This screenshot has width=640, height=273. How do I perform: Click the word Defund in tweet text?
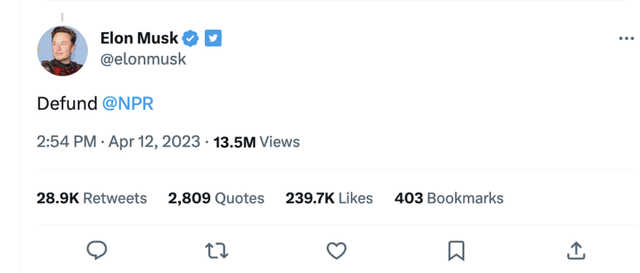tap(67, 104)
